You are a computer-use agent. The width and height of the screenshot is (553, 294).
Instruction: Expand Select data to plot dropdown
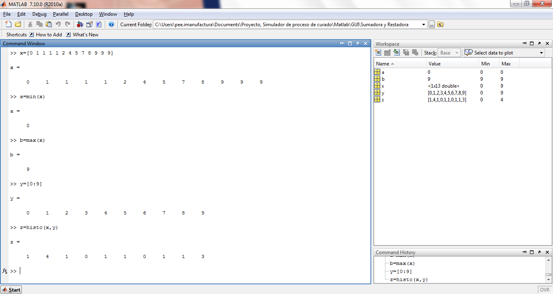[542, 53]
